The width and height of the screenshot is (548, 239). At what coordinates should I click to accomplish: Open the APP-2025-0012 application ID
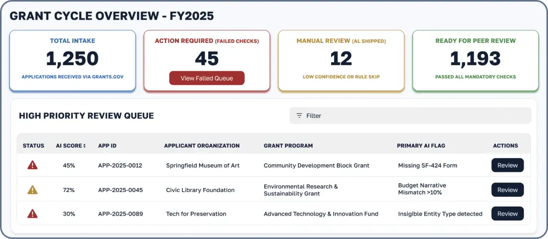120,165
